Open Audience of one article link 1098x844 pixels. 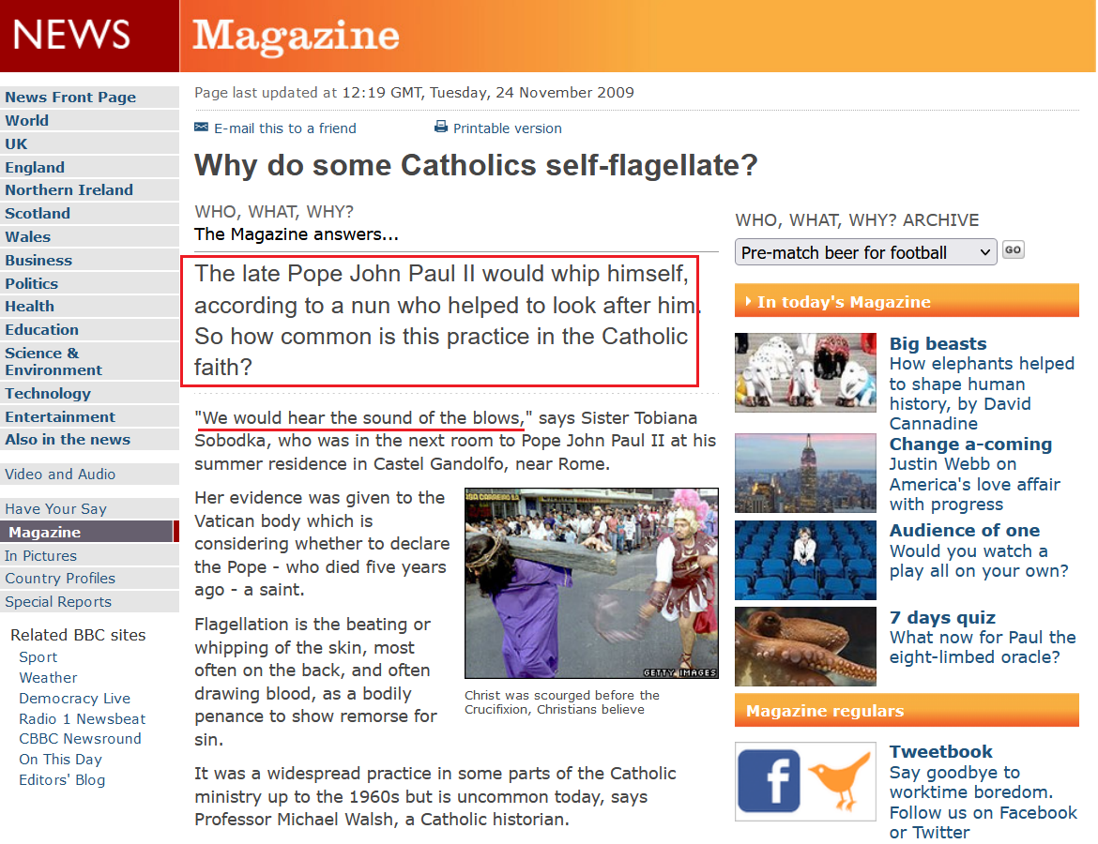(964, 531)
